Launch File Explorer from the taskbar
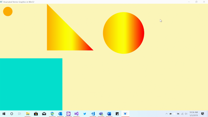Image resolution: width=208 pixels, height=117 pixels. 28,114
